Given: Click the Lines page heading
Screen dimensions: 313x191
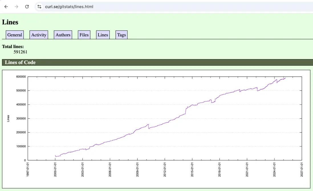Looking at the screenshot, I should (10, 22).
